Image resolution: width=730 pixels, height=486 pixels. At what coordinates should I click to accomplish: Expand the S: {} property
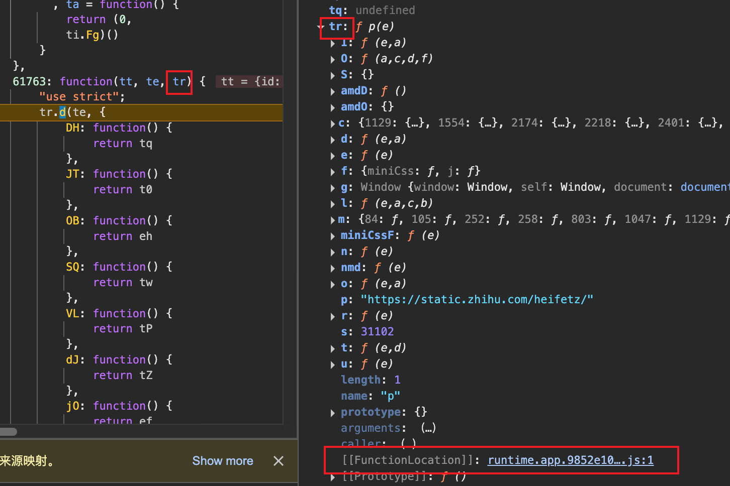point(333,75)
